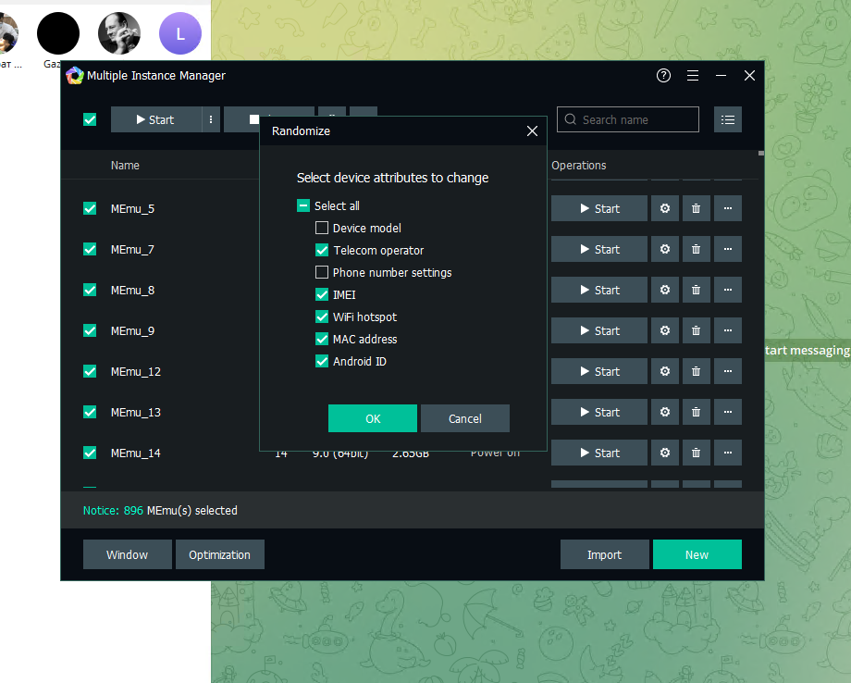851x683 pixels.
Task: Delete MEmu_5 with trash icon
Action: coord(697,208)
